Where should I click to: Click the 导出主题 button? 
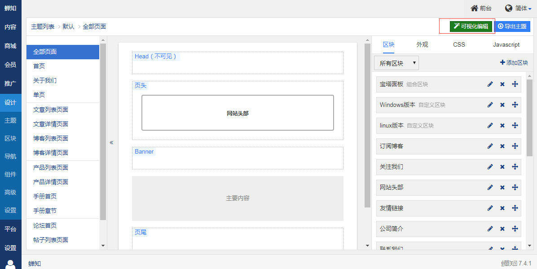coord(512,26)
